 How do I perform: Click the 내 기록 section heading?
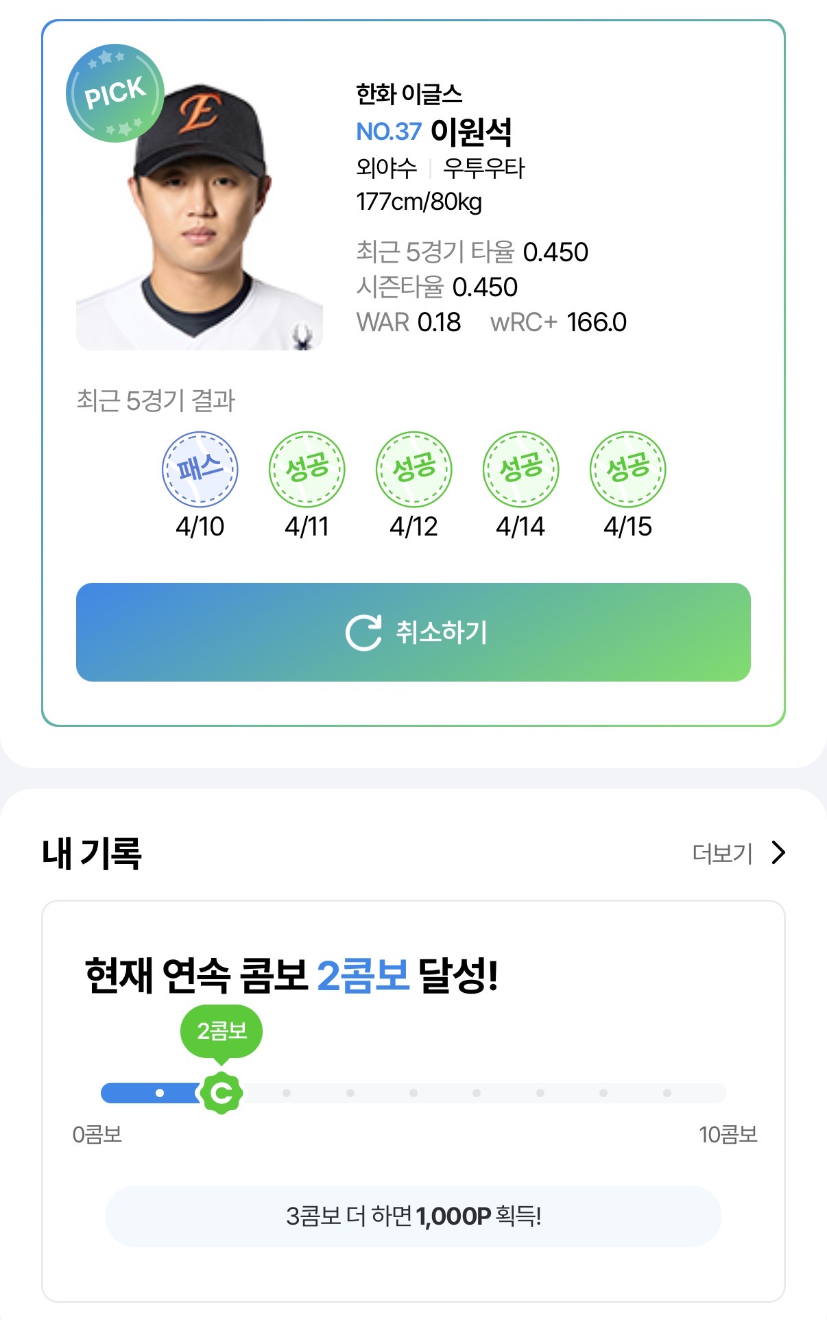(92, 853)
